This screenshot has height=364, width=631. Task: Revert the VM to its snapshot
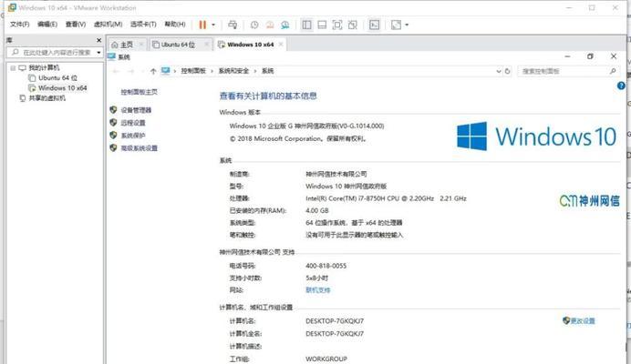270,25
